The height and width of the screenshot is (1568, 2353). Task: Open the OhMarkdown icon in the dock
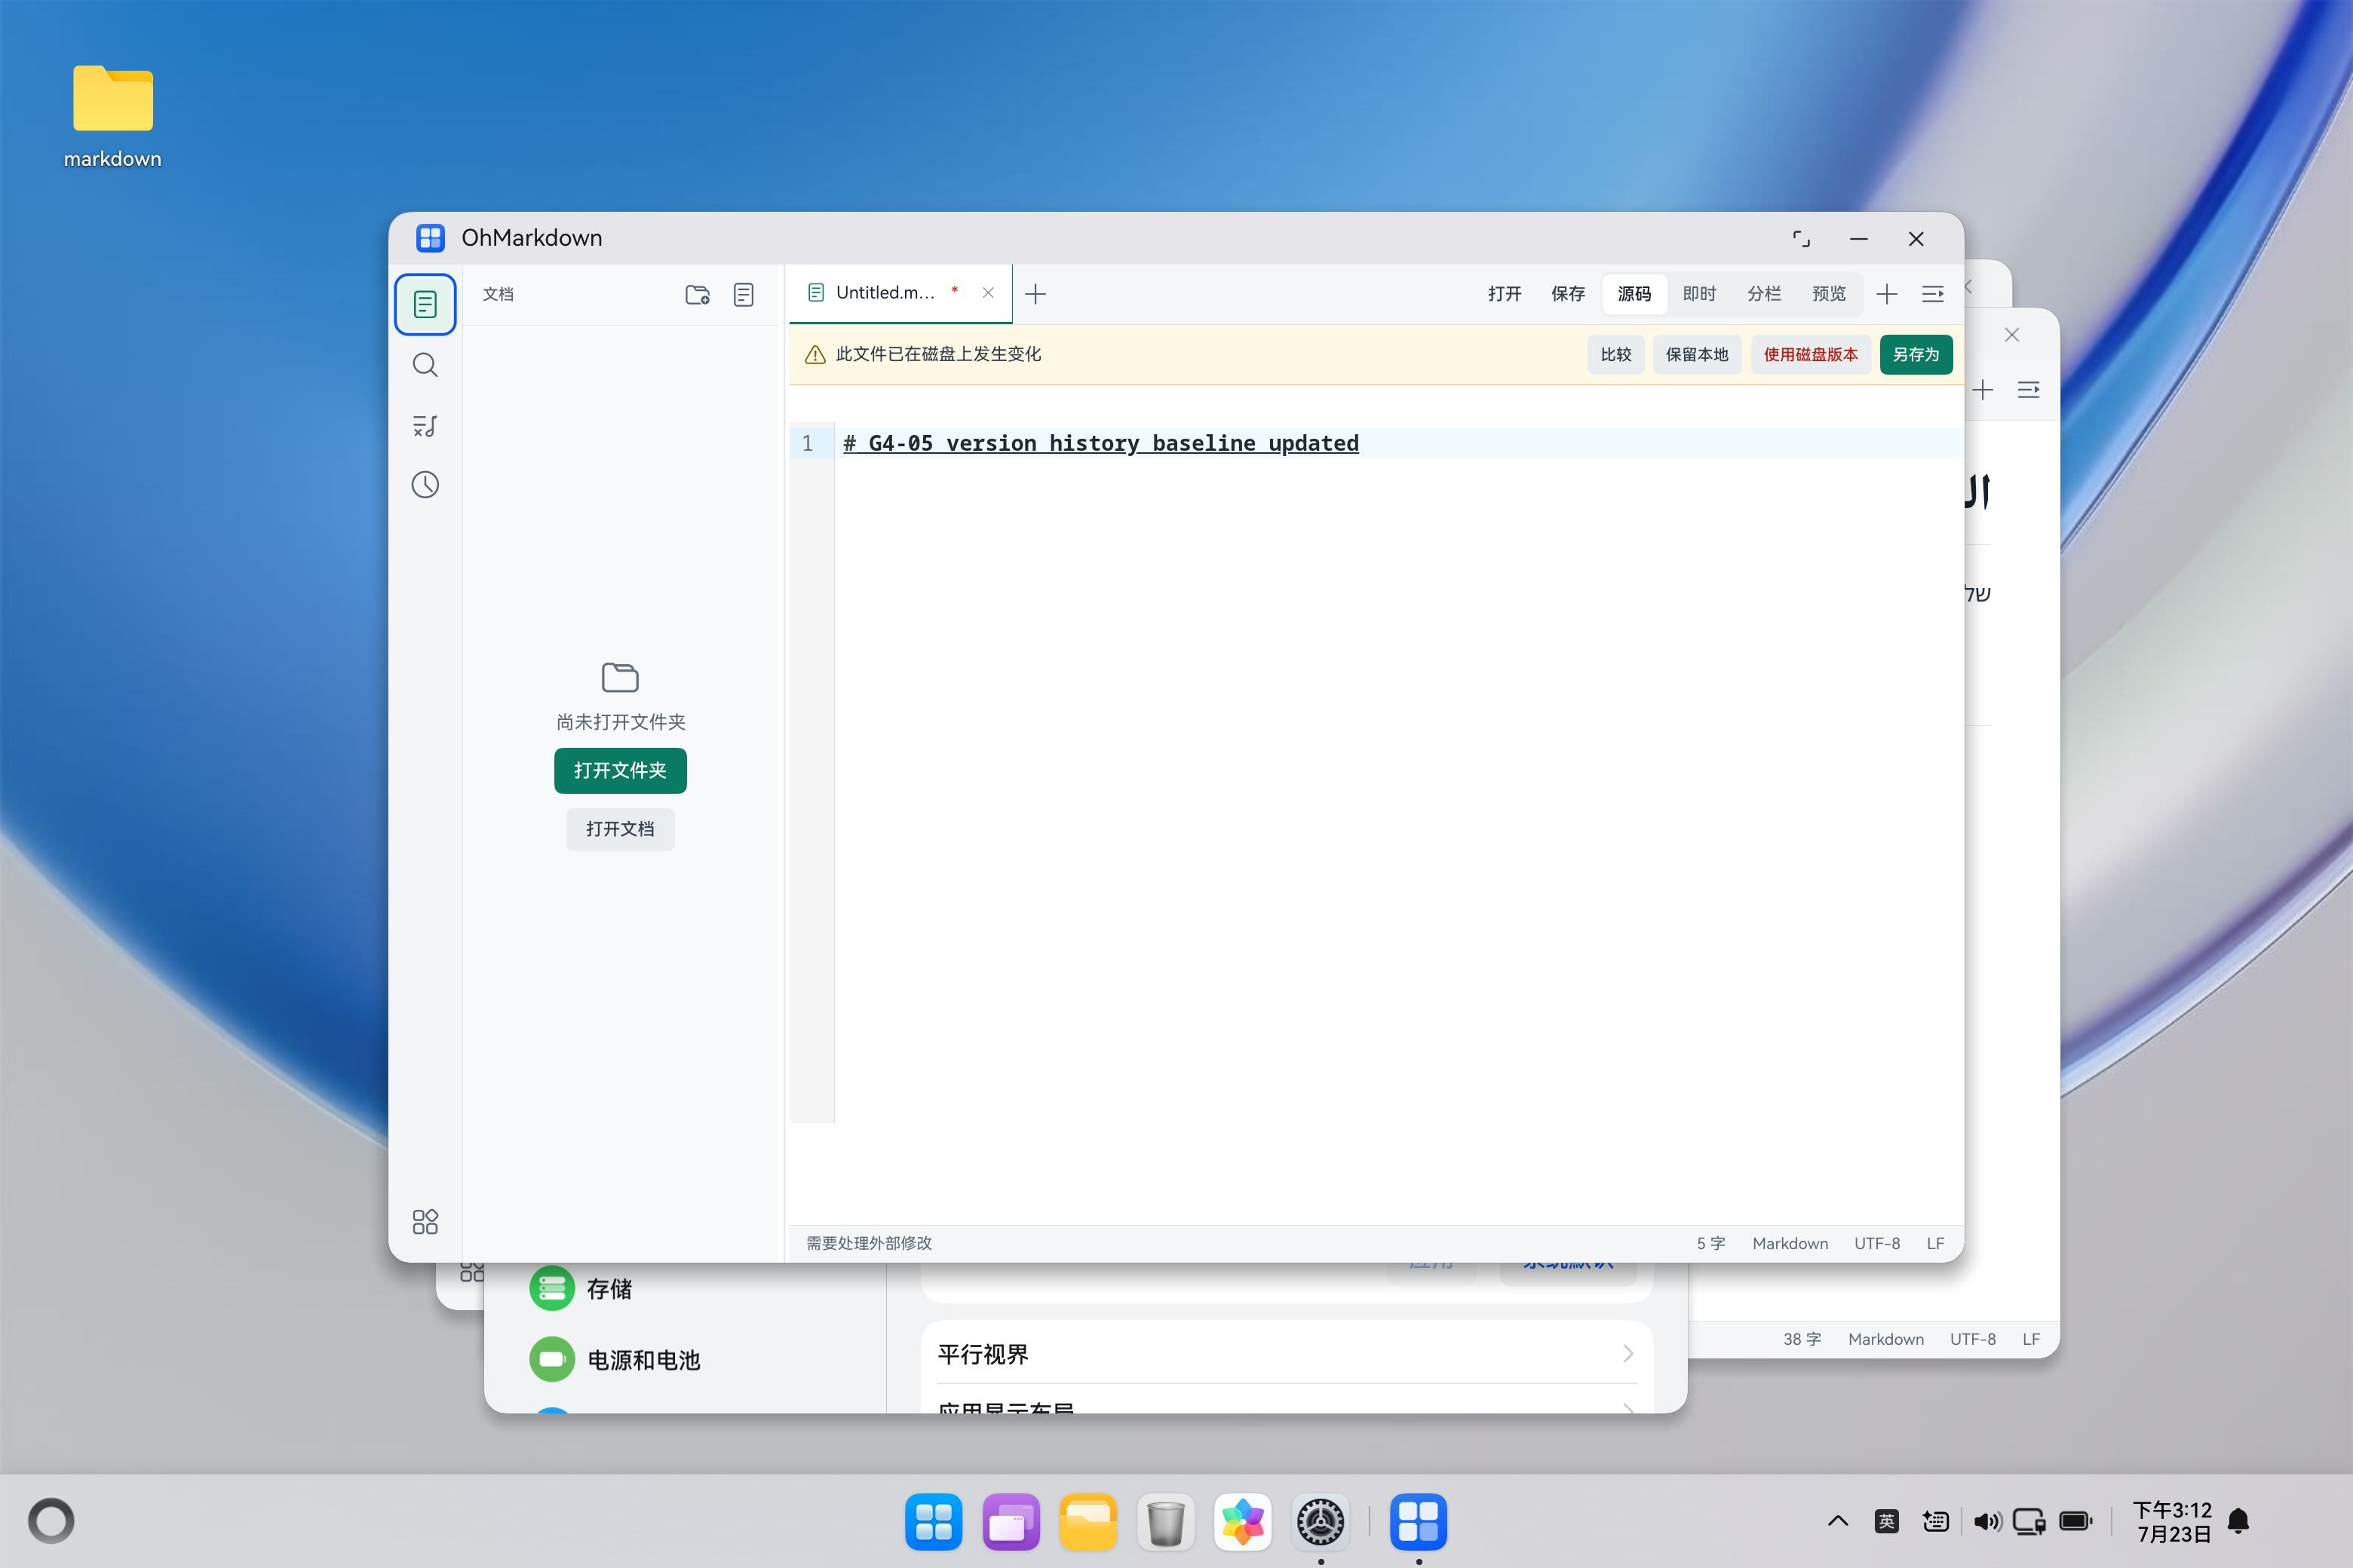(1419, 1522)
